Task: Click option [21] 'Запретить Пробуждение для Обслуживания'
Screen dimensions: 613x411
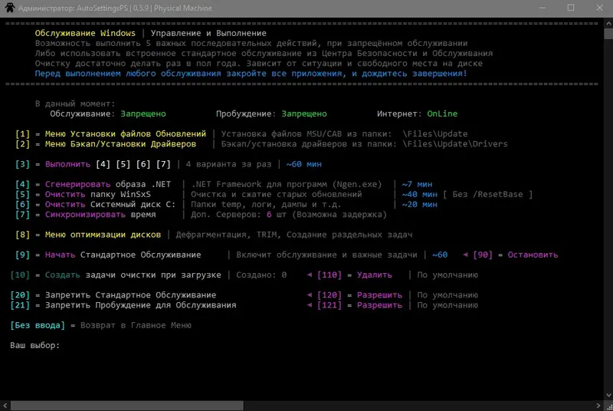Action: 123,305
